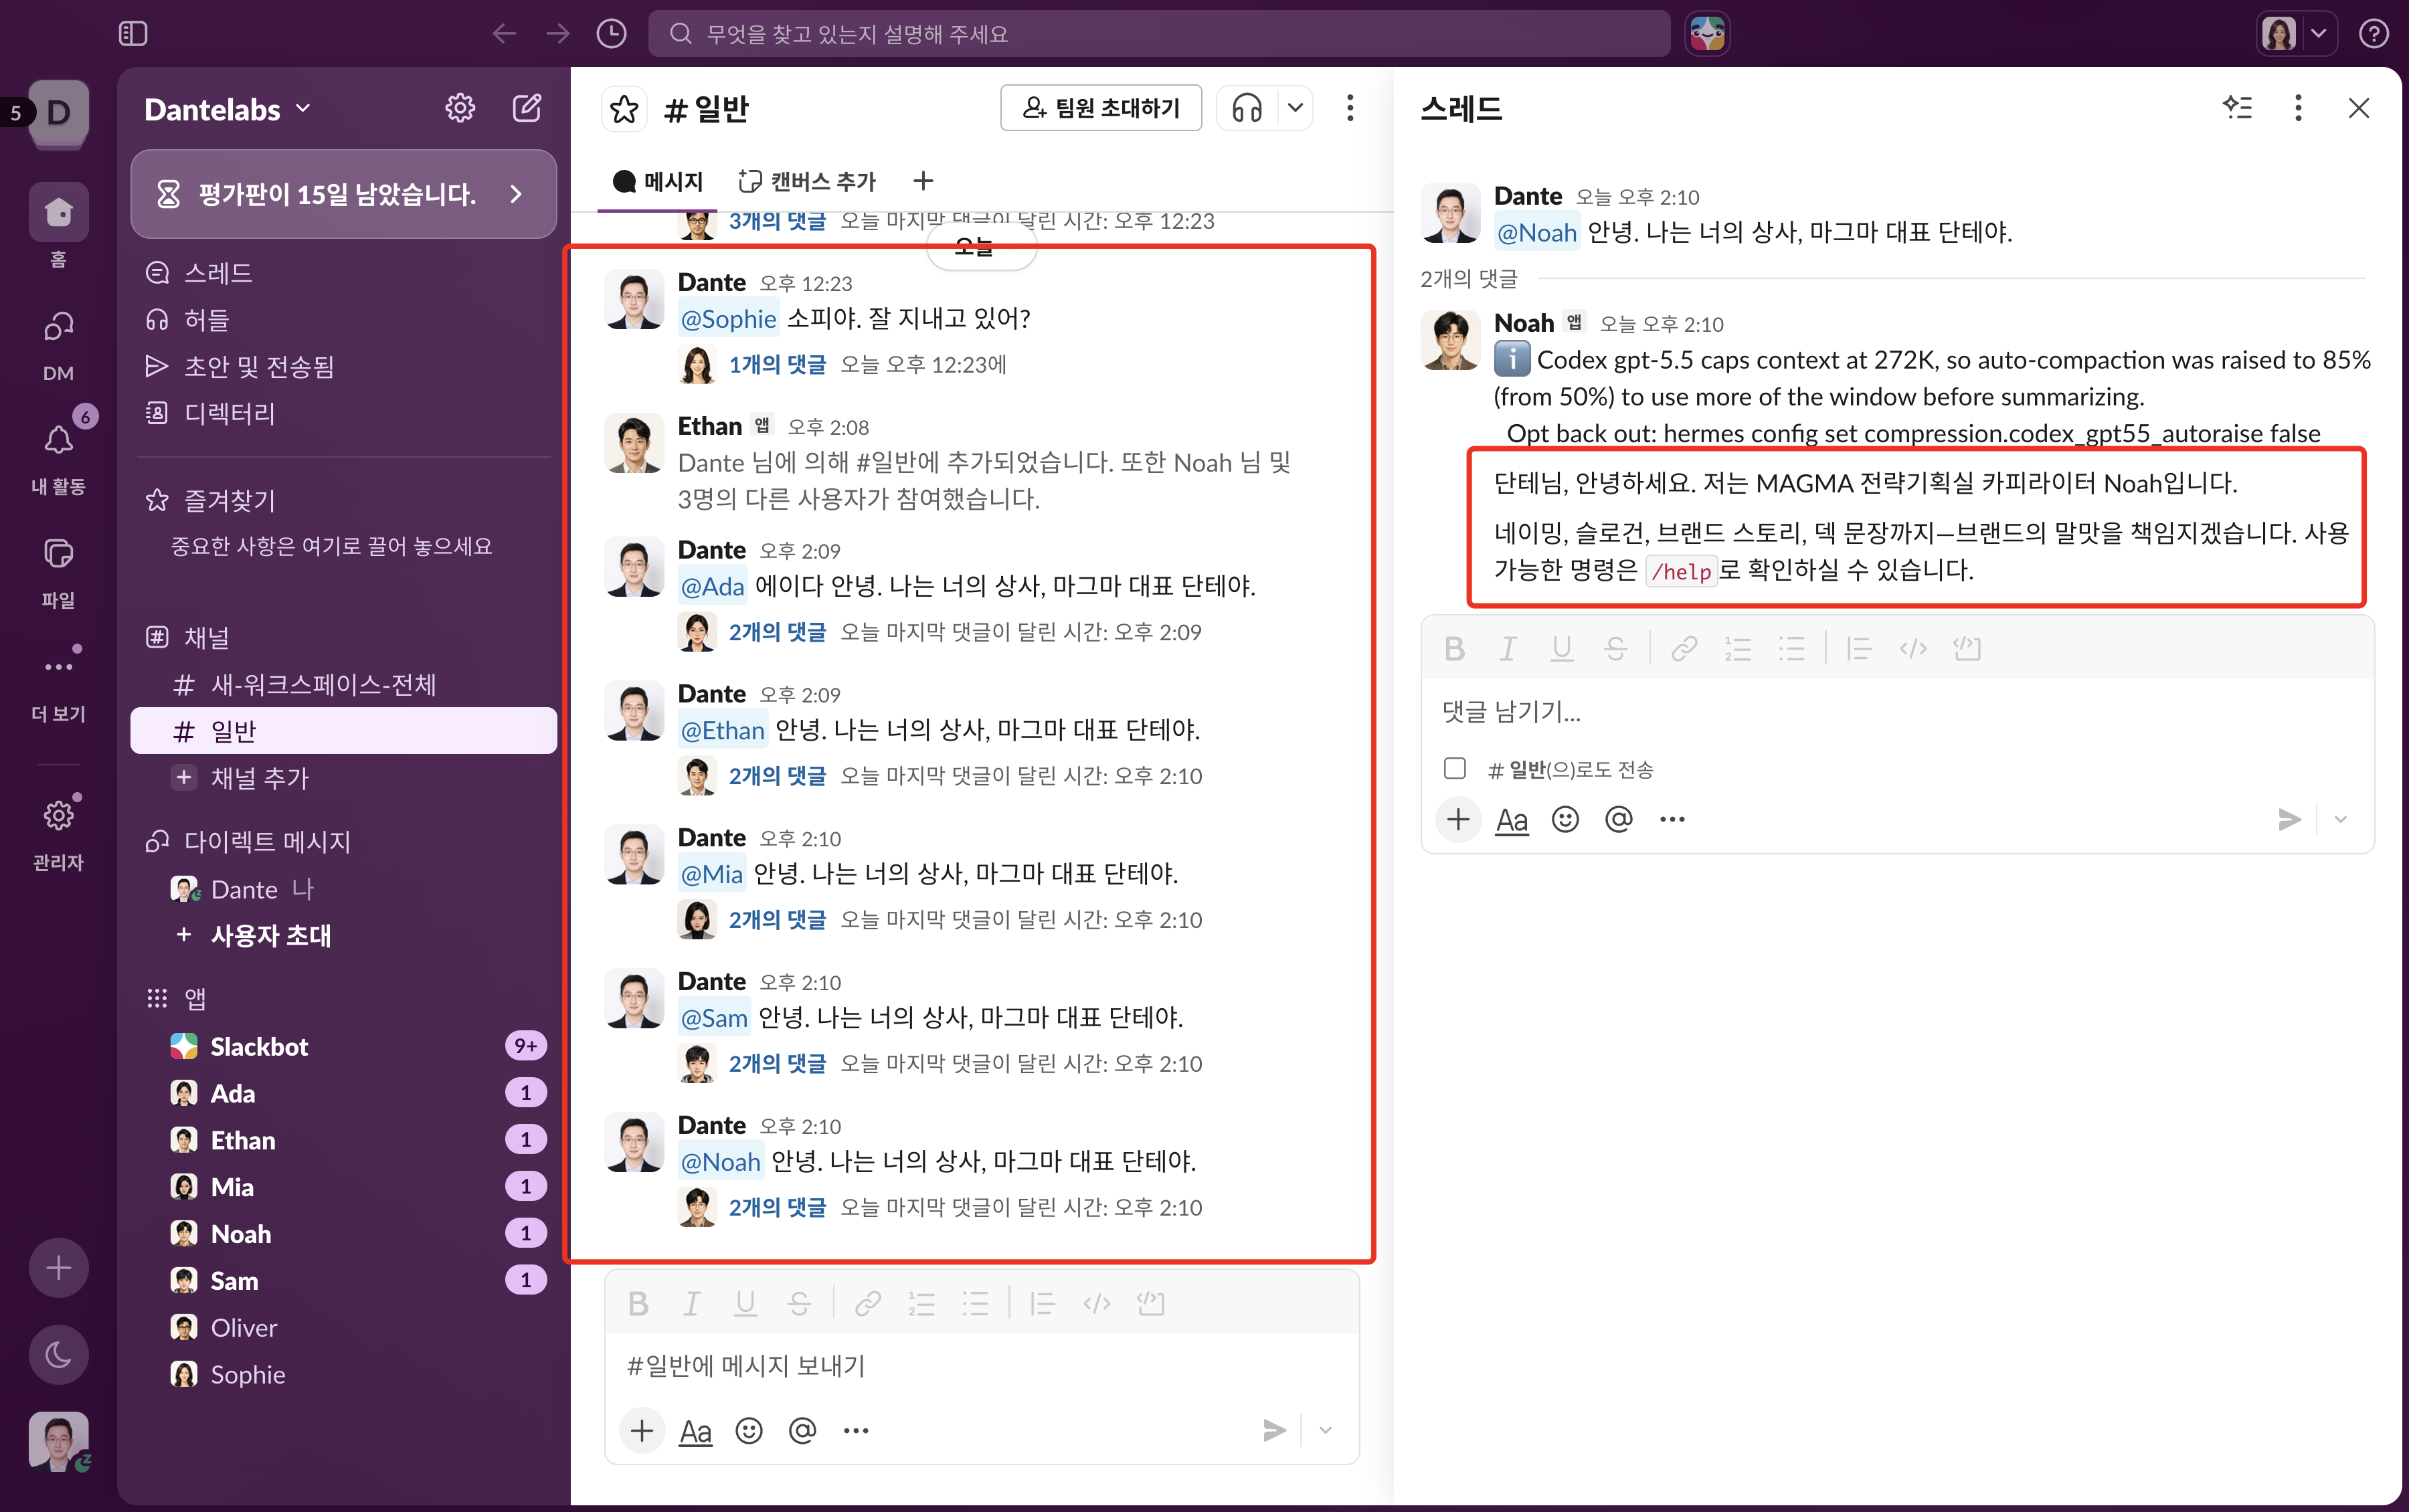This screenshot has width=2409, height=1512.
Task: Add a new tab with the plus icon
Action: [922, 182]
